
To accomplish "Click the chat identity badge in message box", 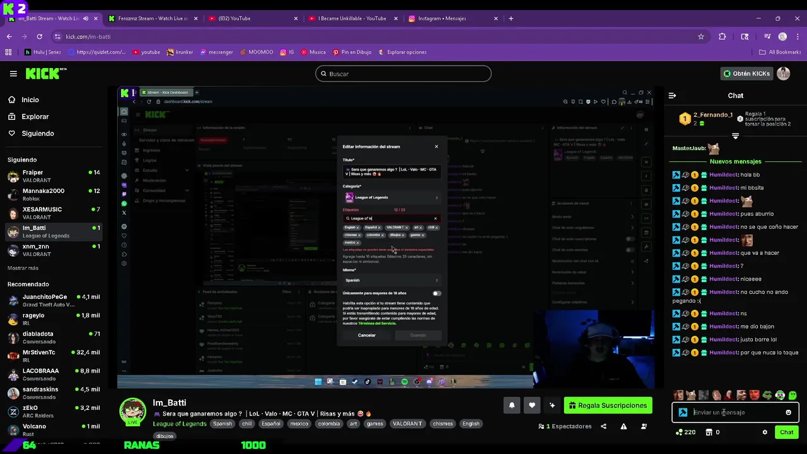I will click(683, 412).
